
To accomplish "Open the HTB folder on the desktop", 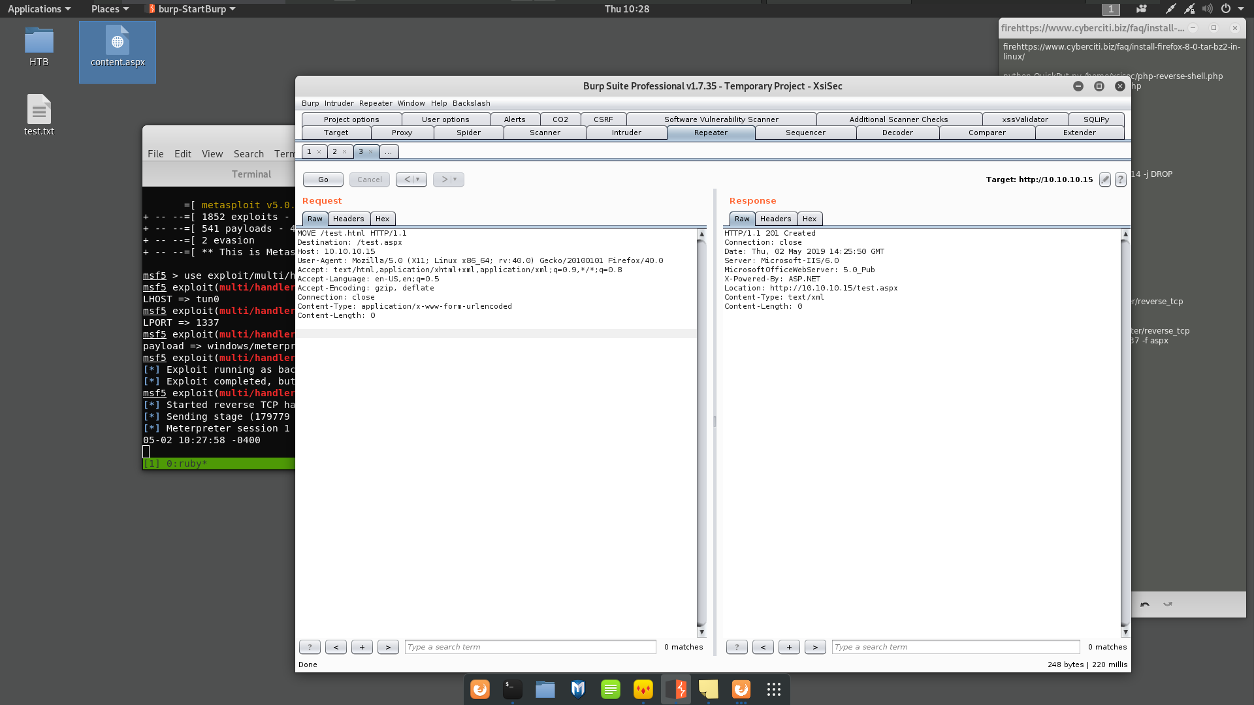I will 39,47.
